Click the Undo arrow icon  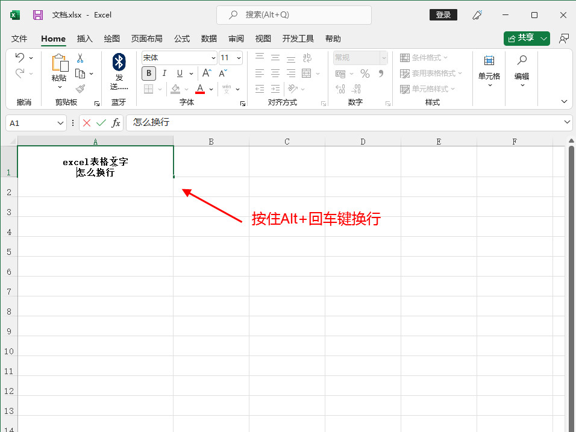(x=20, y=58)
